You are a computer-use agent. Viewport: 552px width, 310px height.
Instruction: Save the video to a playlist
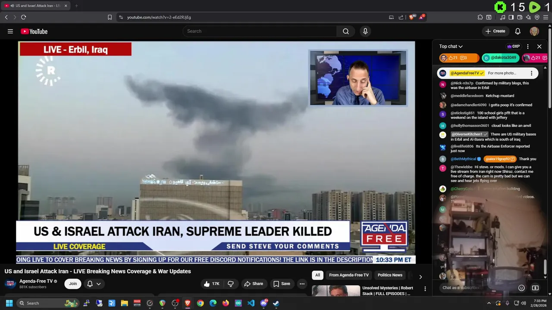click(x=282, y=284)
